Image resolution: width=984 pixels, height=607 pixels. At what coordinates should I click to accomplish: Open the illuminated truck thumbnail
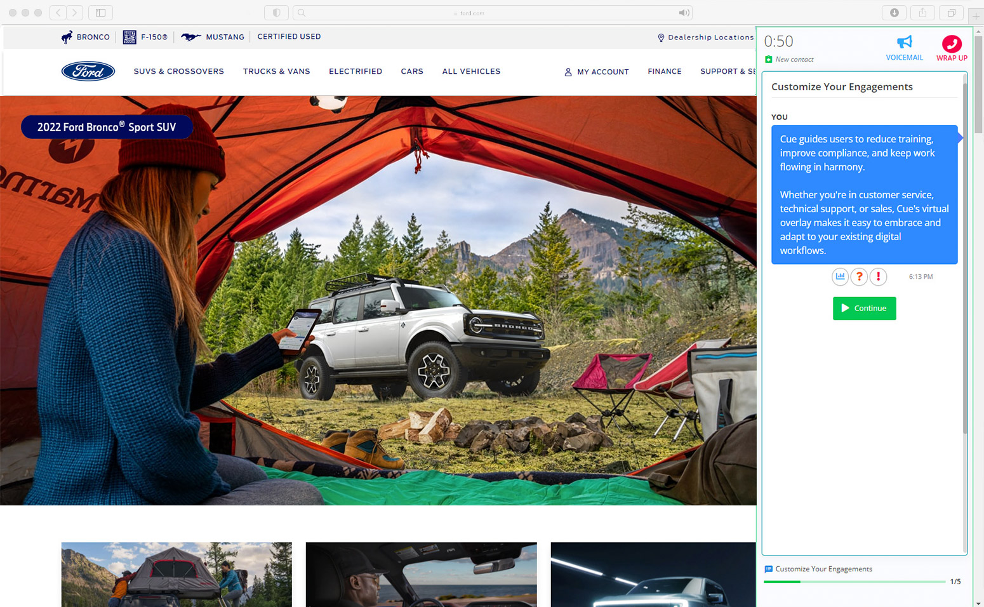point(653,575)
